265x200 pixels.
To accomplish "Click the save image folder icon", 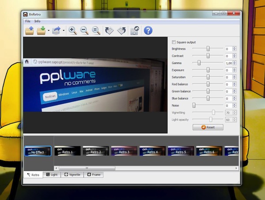I will [41, 30].
